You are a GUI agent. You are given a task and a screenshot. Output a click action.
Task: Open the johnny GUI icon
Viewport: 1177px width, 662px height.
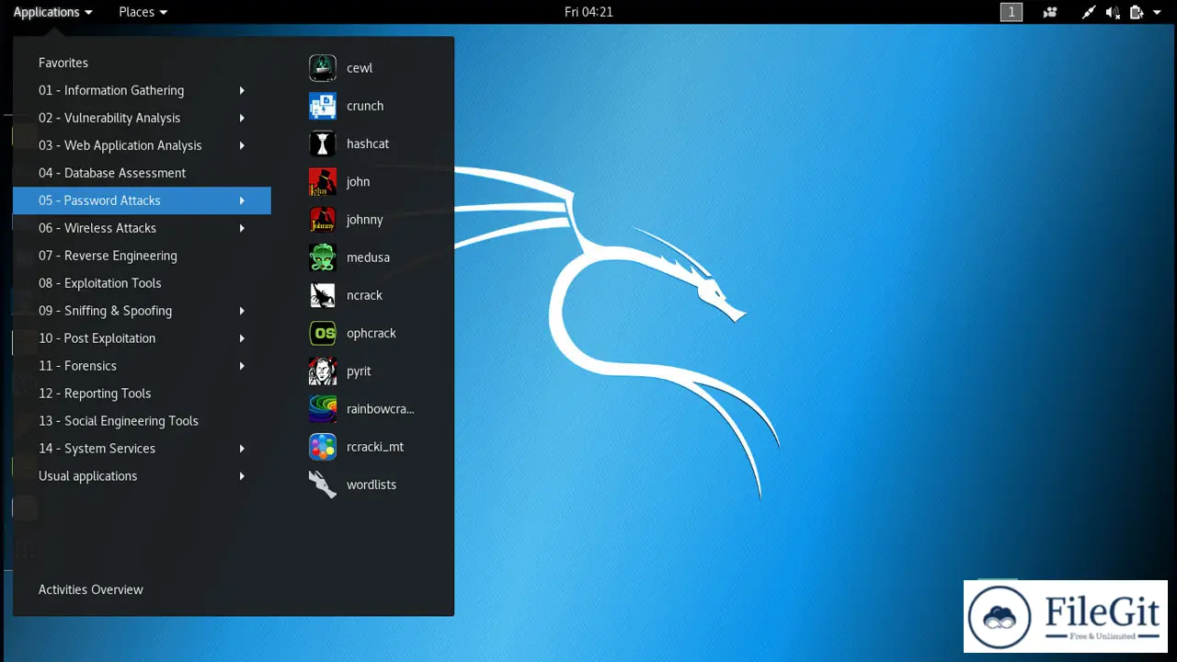click(323, 220)
